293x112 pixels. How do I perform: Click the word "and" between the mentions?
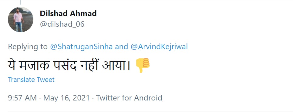point(121,47)
